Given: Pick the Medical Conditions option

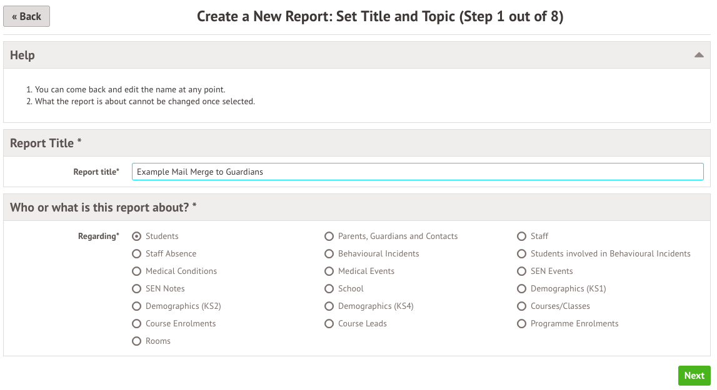Looking at the screenshot, I should pos(136,271).
